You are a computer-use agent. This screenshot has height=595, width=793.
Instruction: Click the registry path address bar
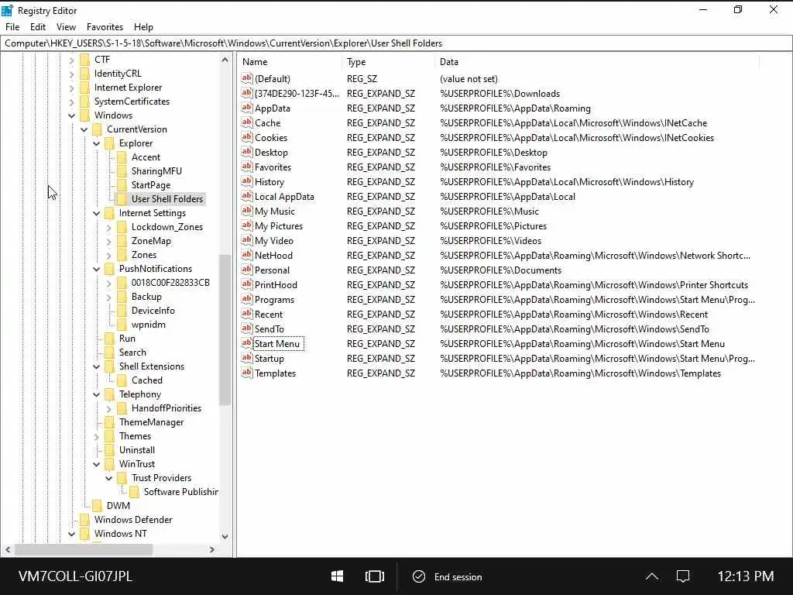[396, 43]
